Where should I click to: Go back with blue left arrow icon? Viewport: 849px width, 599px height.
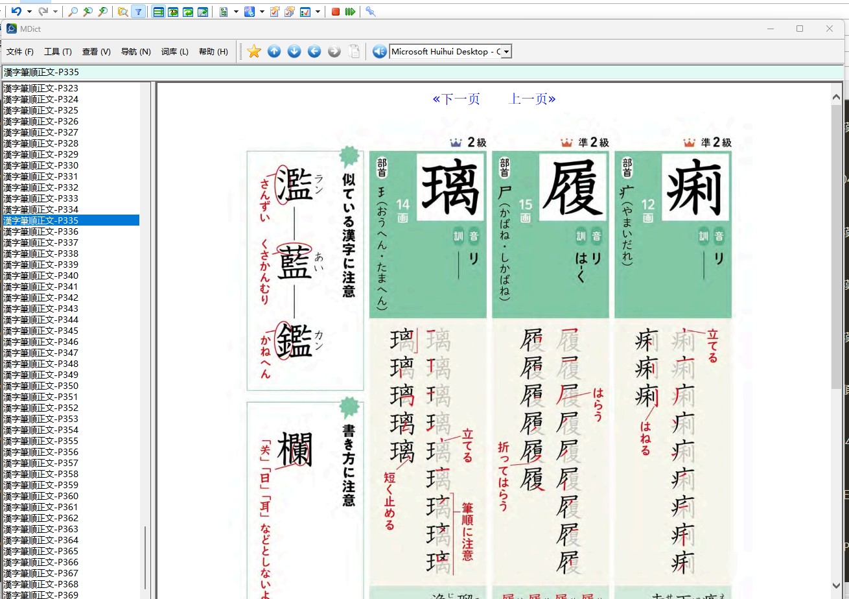point(314,51)
